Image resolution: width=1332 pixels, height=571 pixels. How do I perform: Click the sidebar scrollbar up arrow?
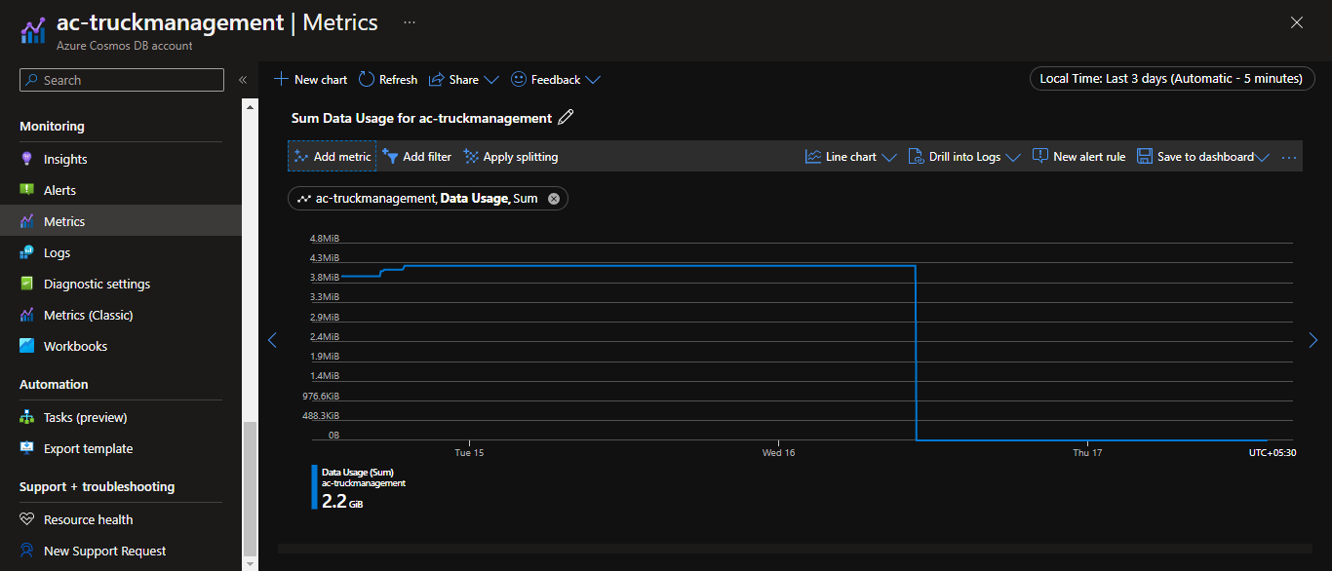250,105
